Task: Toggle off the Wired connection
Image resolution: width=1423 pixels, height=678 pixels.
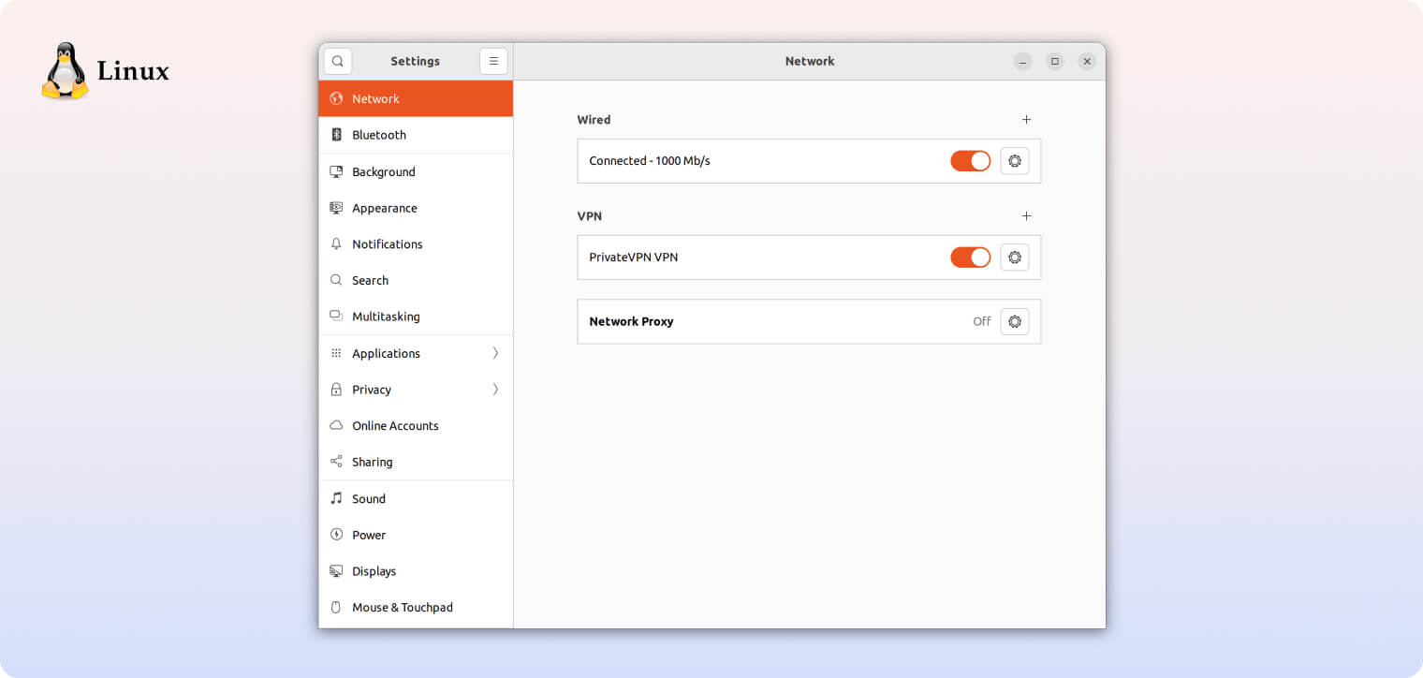Action: point(970,160)
